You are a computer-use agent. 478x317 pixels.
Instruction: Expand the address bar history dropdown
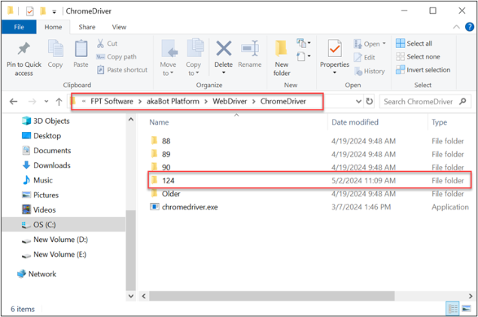pos(358,101)
